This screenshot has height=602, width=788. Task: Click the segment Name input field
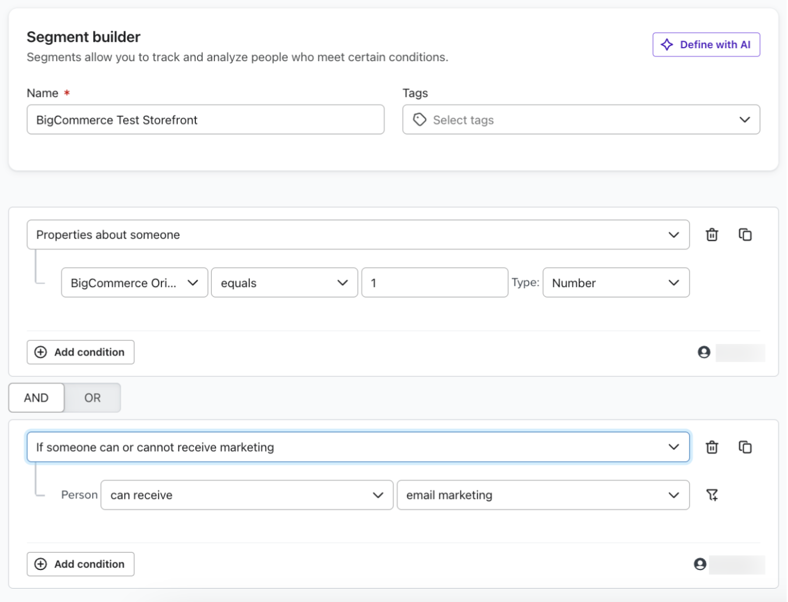(205, 120)
